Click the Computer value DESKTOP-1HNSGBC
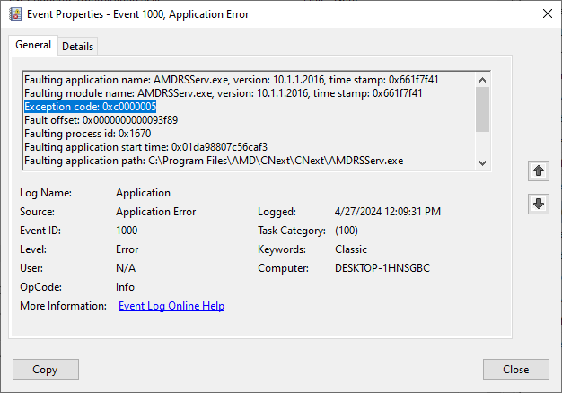 [382, 268]
